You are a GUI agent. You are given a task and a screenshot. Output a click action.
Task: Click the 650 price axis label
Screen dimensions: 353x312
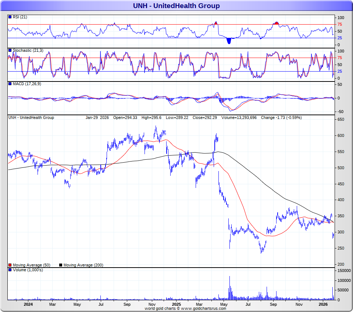[x=341, y=119]
